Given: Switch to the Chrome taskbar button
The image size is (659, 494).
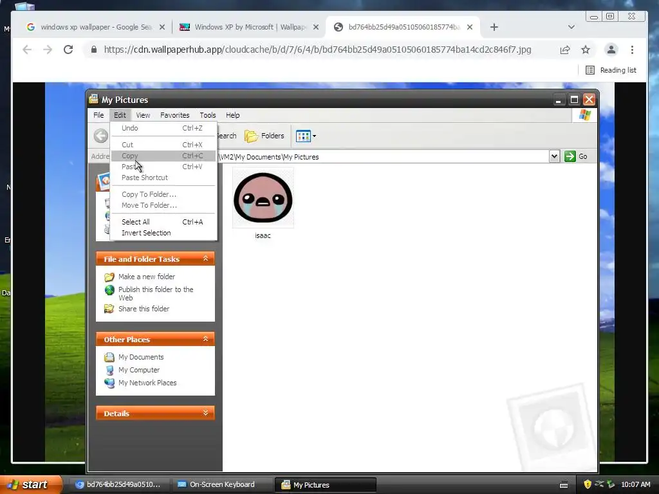Looking at the screenshot, I should (x=119, y=484).
